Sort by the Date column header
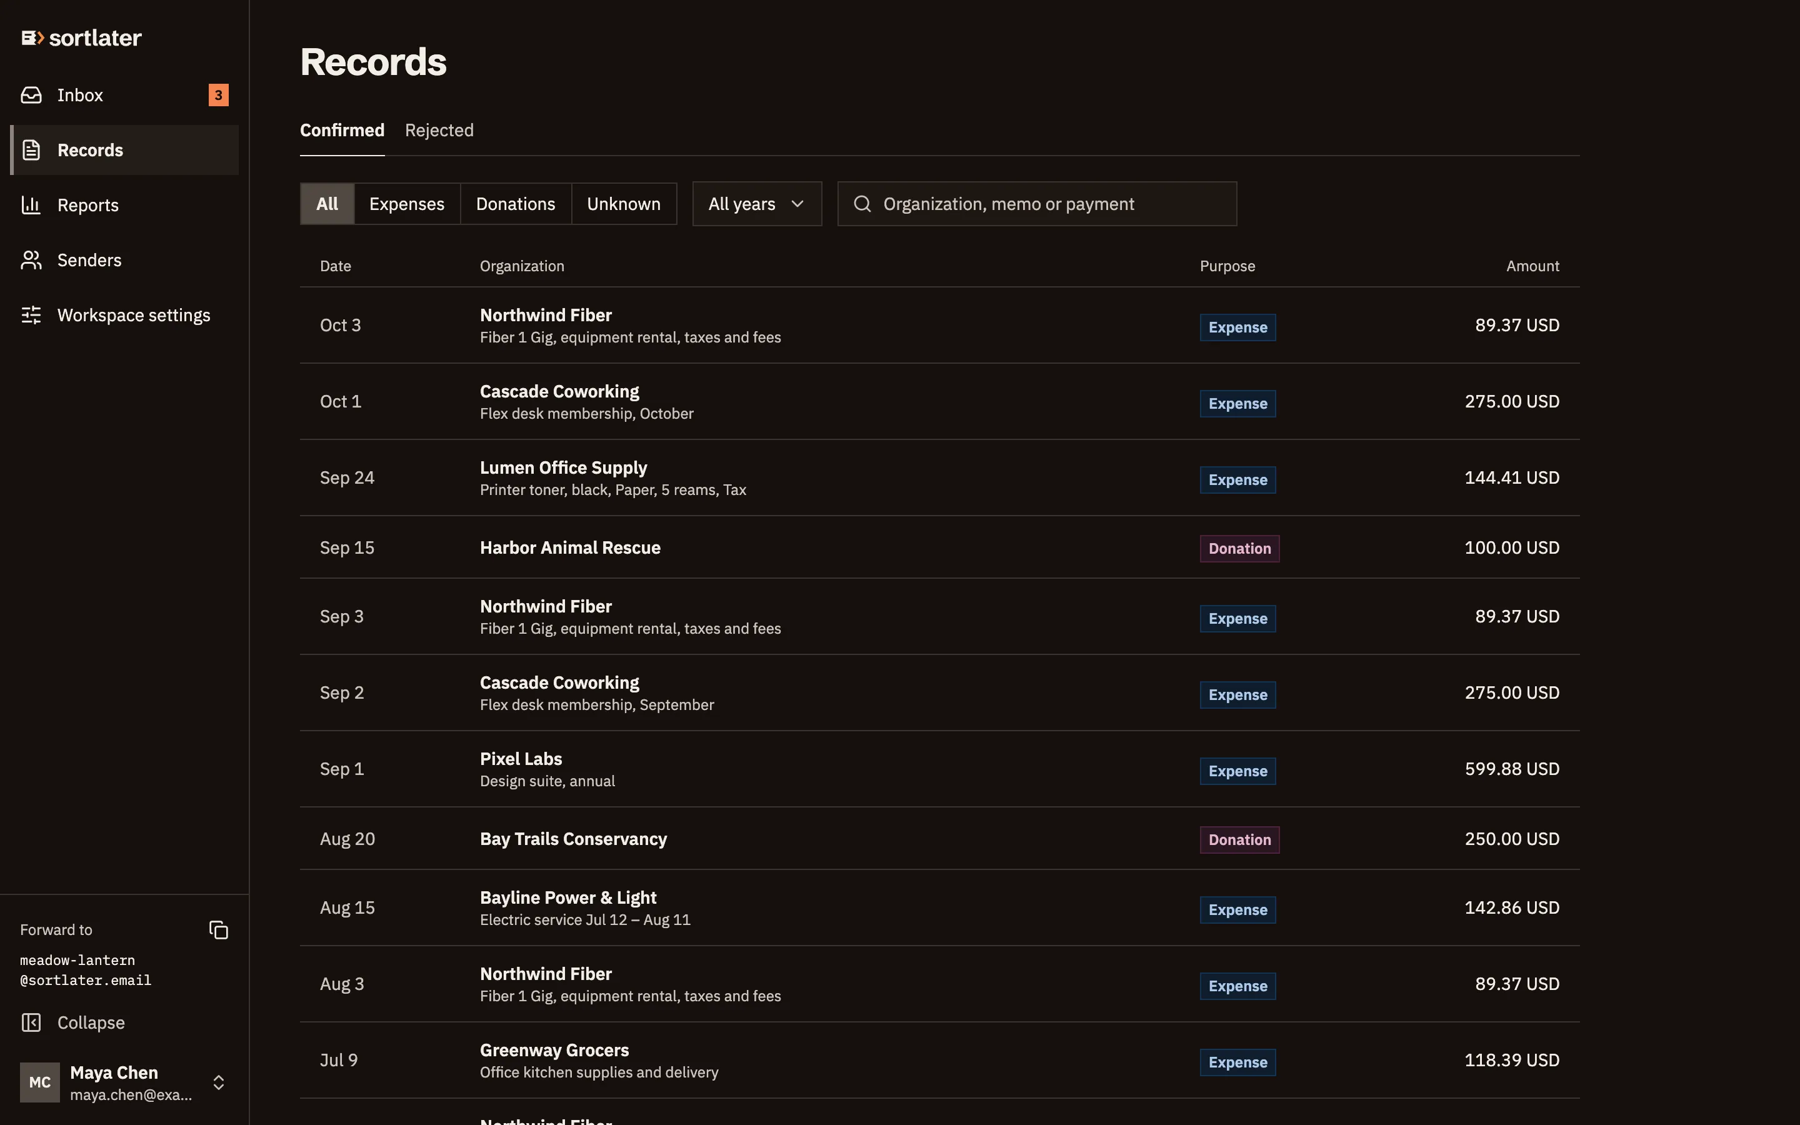1800x1125 pixels. 336,266
